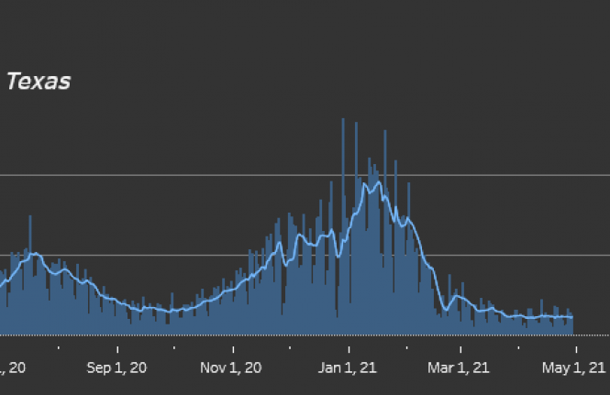Click the Sep 1, 20 axis label
Image resolution: width=610 pixels, height=395 pixels.
(x=116, y=368)
